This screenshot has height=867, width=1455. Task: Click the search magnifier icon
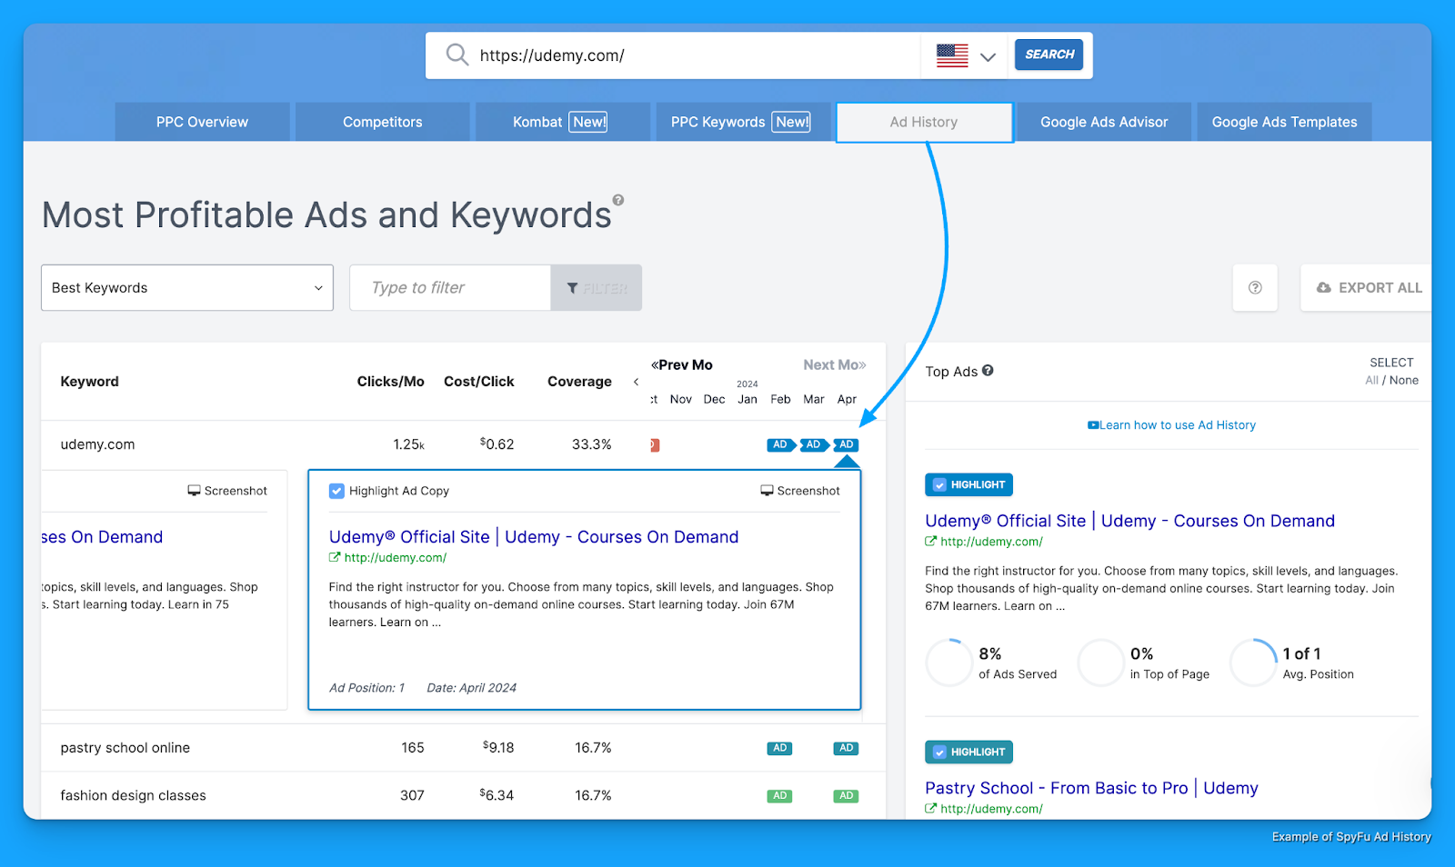click(457, 55)
